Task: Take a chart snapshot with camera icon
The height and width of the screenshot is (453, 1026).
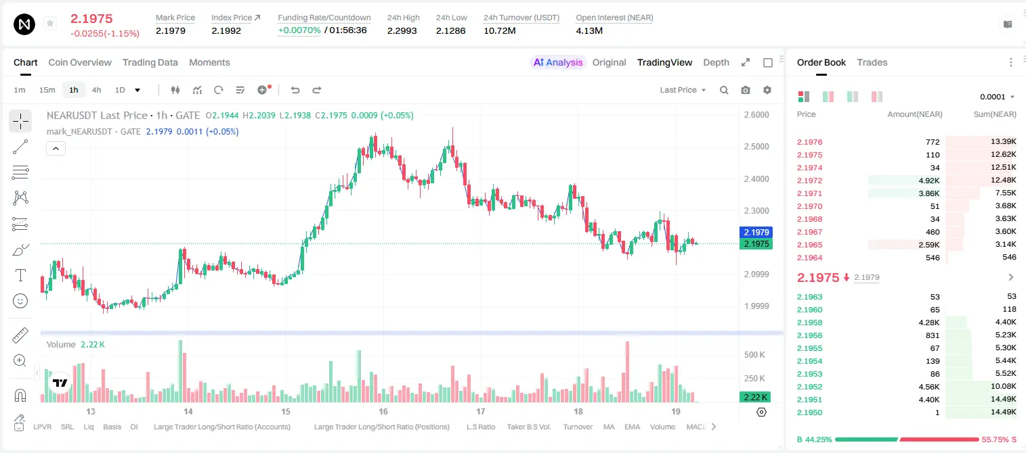Action: tap(746, 90)
